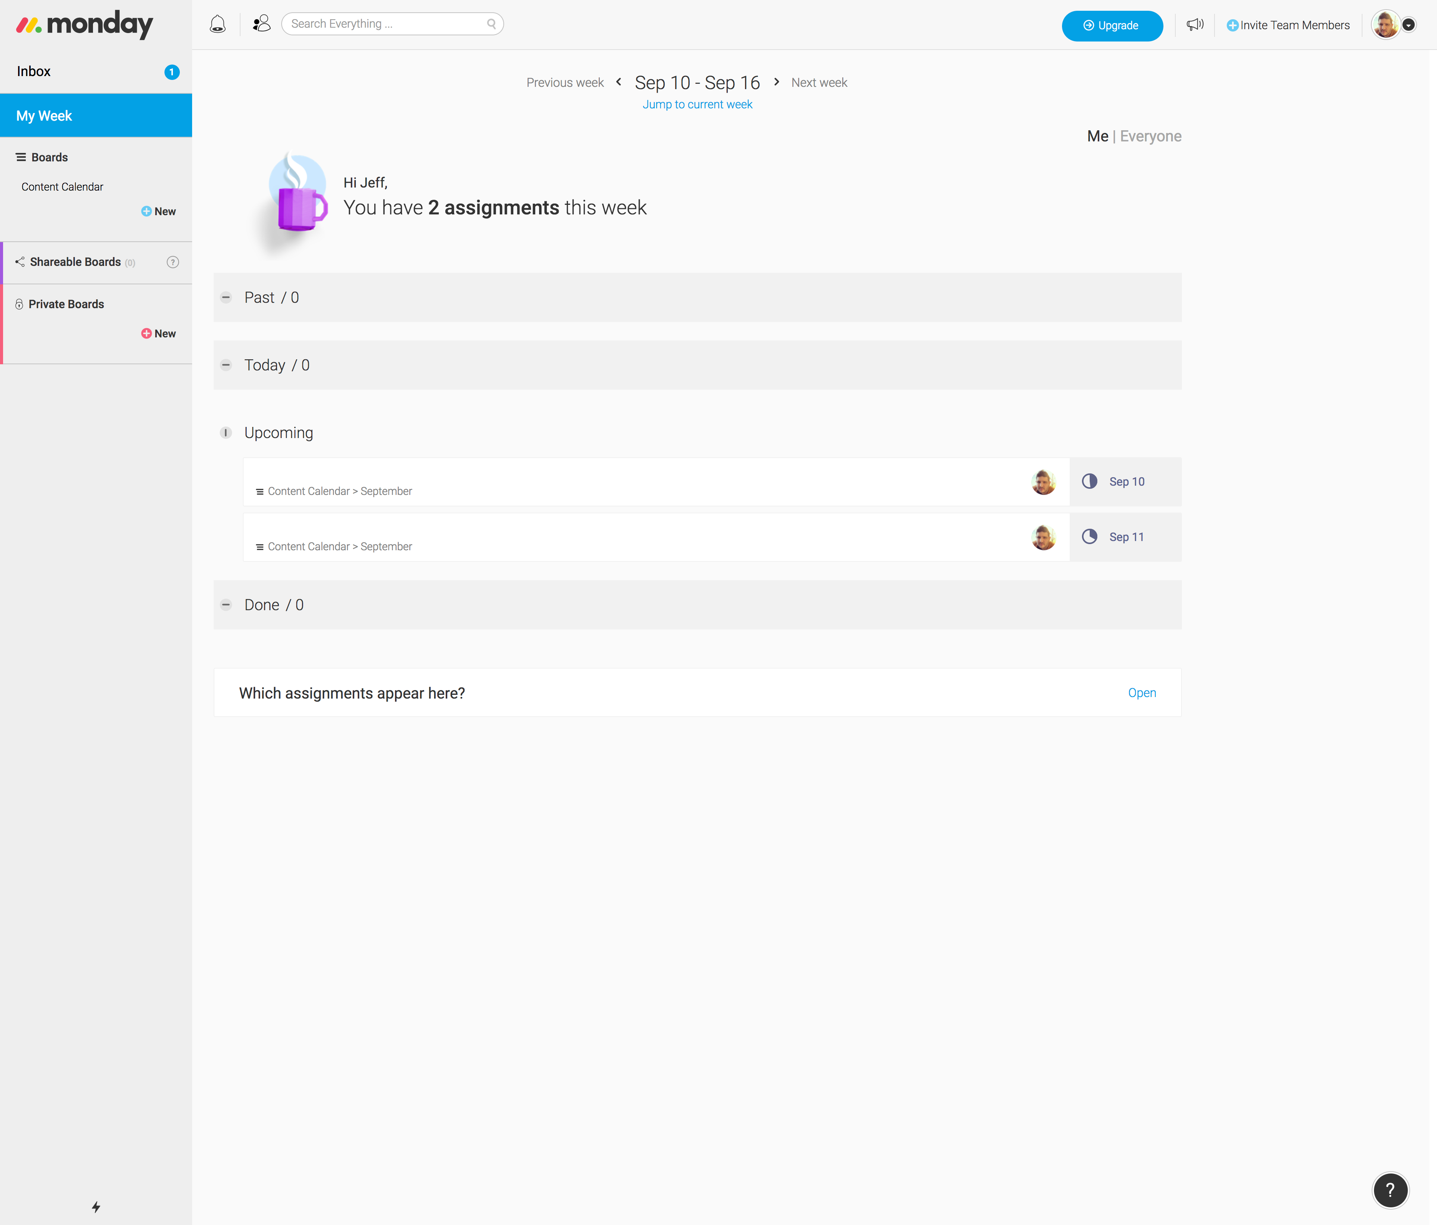The width and height of the screenshot is (1437, 1225).
Task: Open the team members people icon
Action: (261, 24)
